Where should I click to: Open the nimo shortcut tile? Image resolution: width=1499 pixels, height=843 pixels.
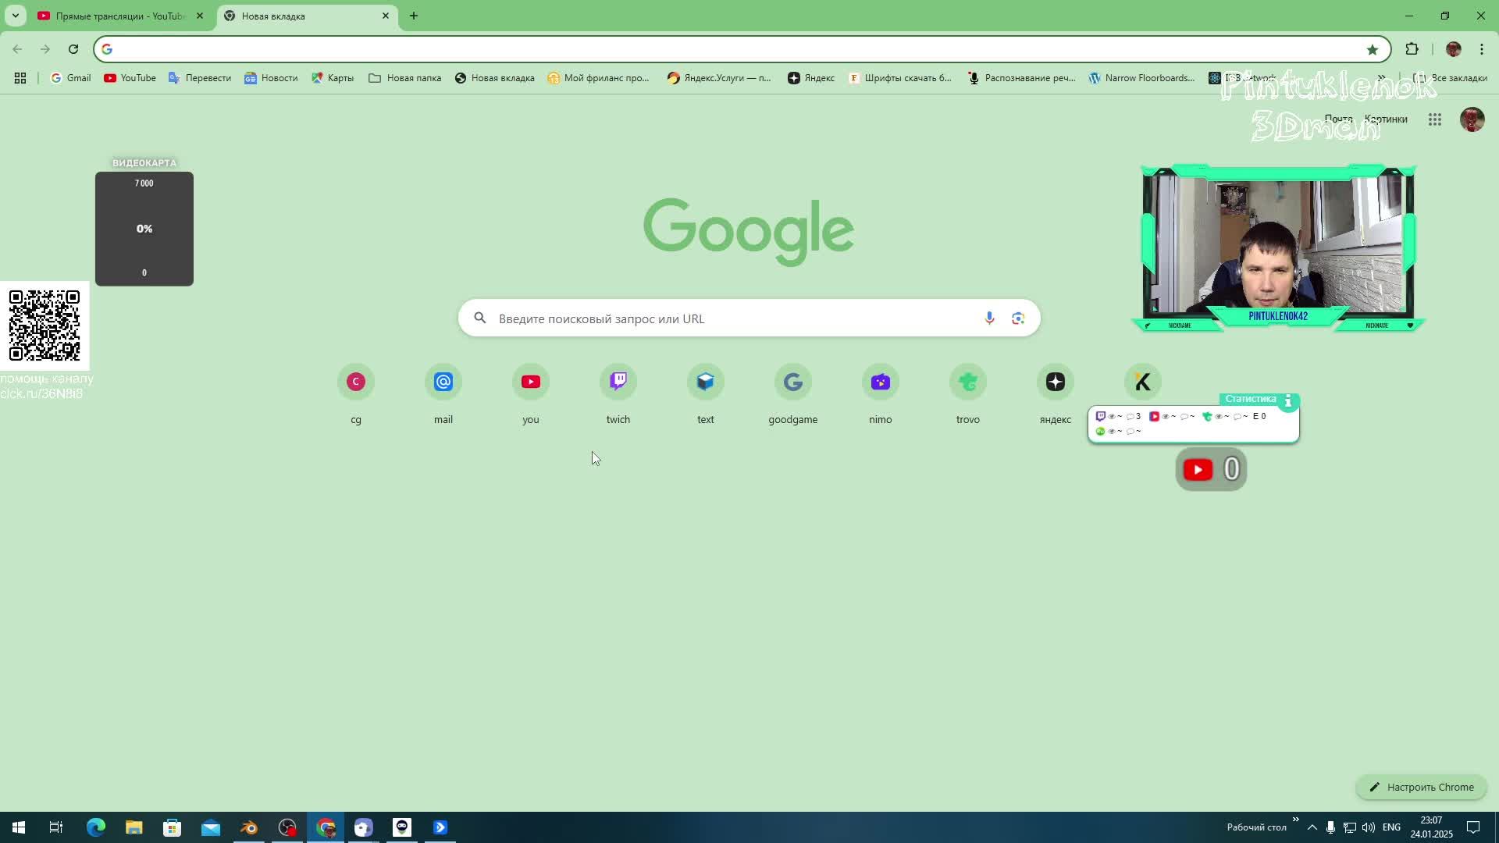point(880,382)
